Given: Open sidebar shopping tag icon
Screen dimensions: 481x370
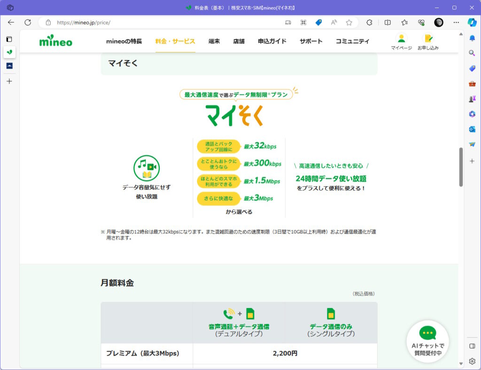Looking at the screenshot, I should click(x=472, y=68).
